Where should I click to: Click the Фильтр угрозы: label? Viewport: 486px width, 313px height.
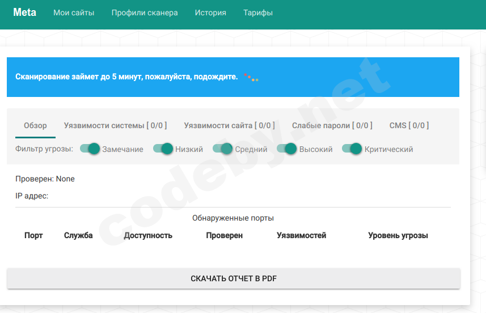coord(44,149)
